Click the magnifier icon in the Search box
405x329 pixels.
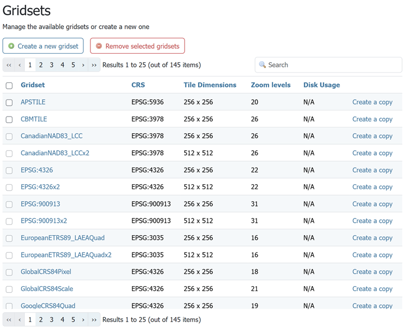(262, 64)
